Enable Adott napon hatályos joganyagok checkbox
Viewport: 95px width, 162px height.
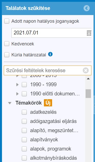coord(7,21)
